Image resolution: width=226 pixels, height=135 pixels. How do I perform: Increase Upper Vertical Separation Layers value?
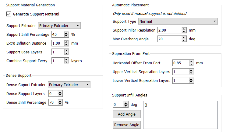[x=191, y=70]
